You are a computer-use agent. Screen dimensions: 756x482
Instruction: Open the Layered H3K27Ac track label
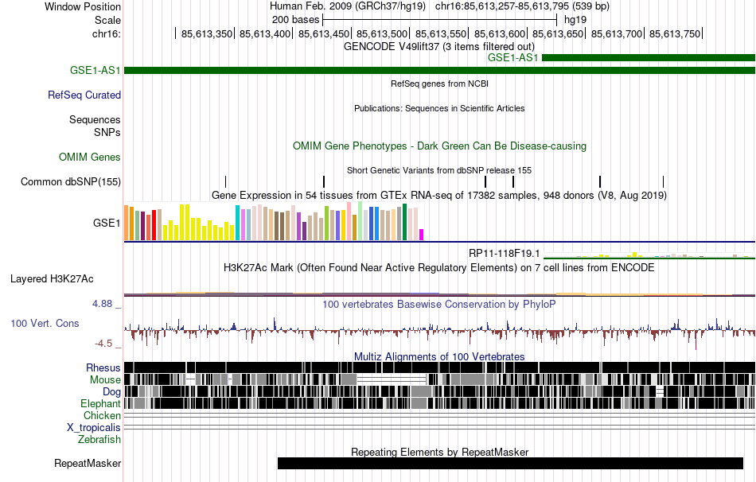(52, 279)
